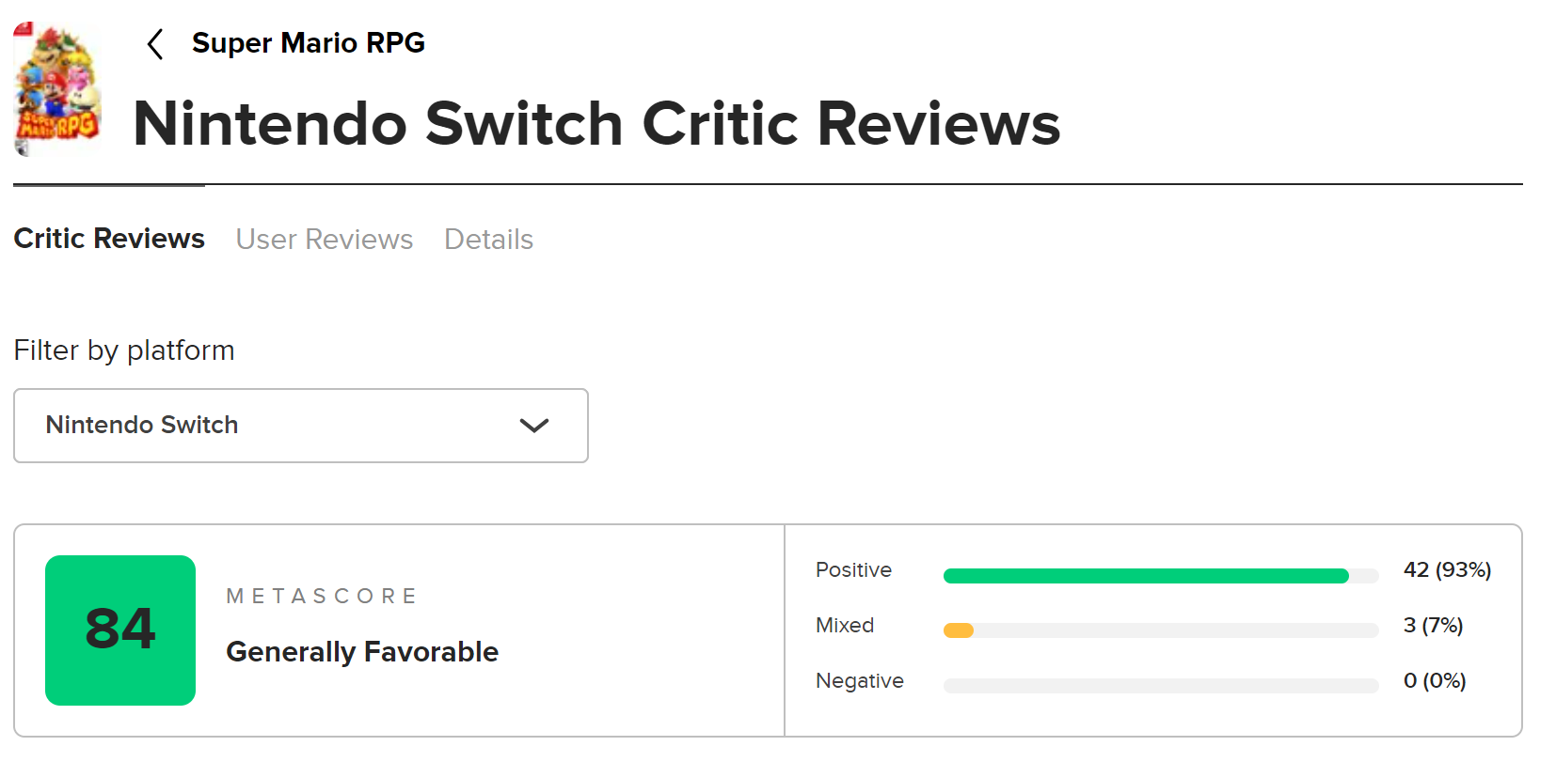The image size is (1556, 762).
Task: Click the Nintendo Switch Critic Reviews heading
Action: pyautogui.click(x=596, y=124)
